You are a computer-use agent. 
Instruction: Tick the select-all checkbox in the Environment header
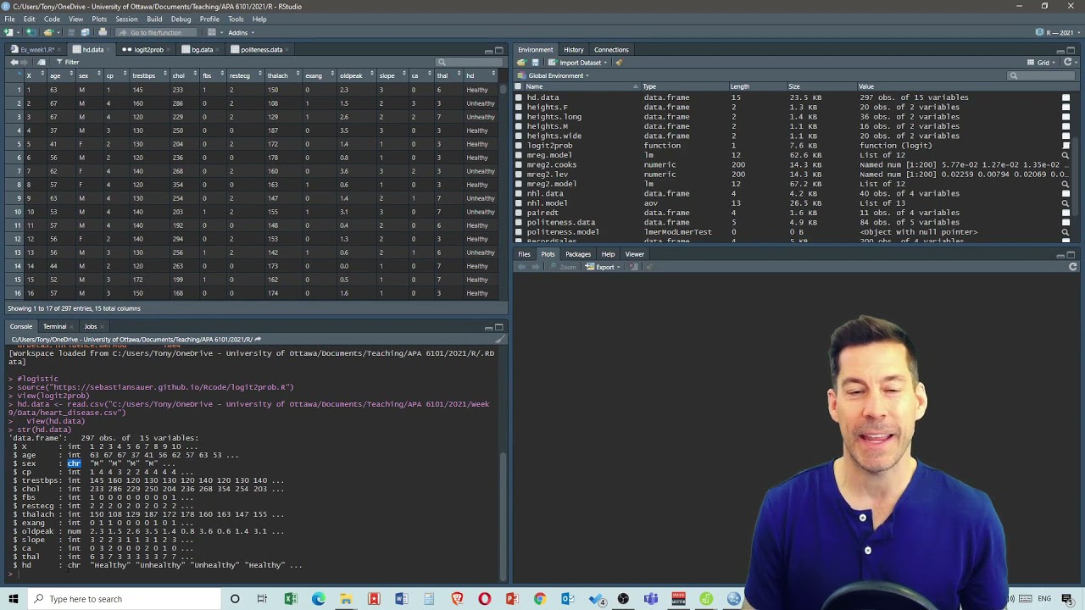tap(519, 86)
